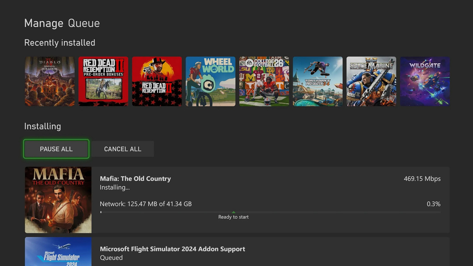Click the 0.3% install percentage
Screen dimensions: 473x266
pos(434,204)
